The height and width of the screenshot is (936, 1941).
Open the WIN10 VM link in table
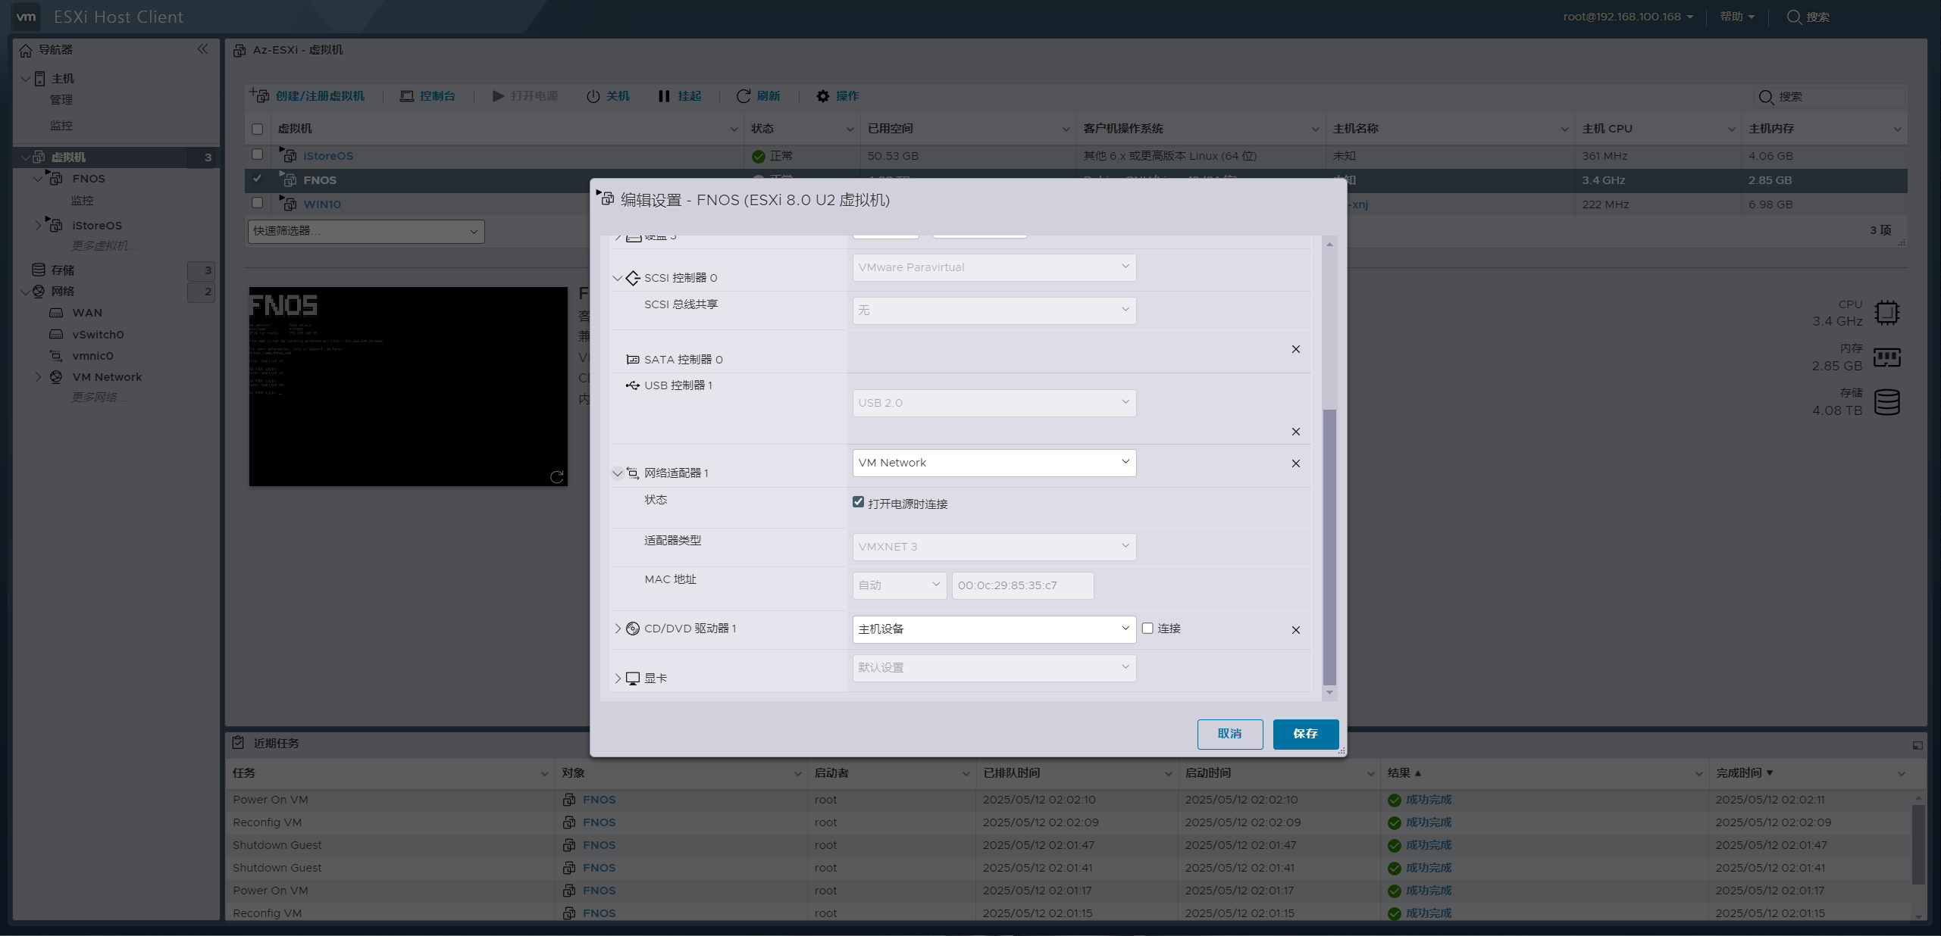pos(322,204)
